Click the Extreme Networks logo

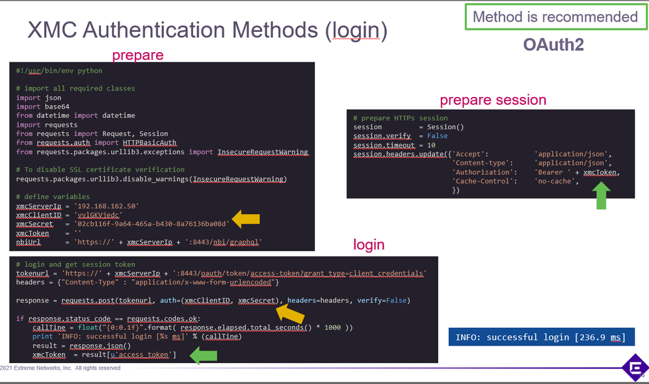point(634,368)
